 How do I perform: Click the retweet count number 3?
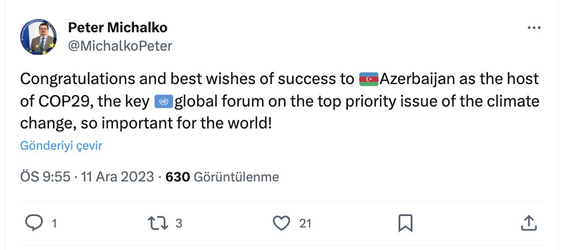179,224
